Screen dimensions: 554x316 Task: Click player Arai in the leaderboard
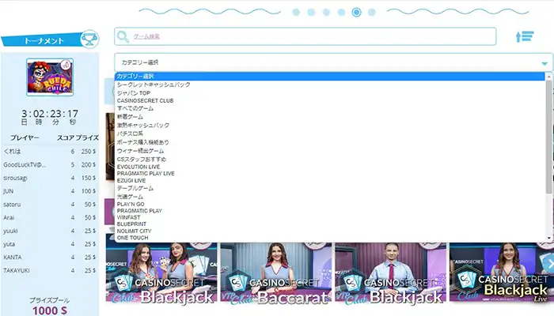(x=9, y=217)
